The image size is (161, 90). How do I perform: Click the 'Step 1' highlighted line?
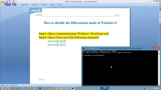point(74,34)
